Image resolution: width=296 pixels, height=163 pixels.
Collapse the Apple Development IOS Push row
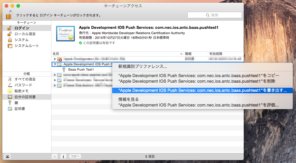55,64
